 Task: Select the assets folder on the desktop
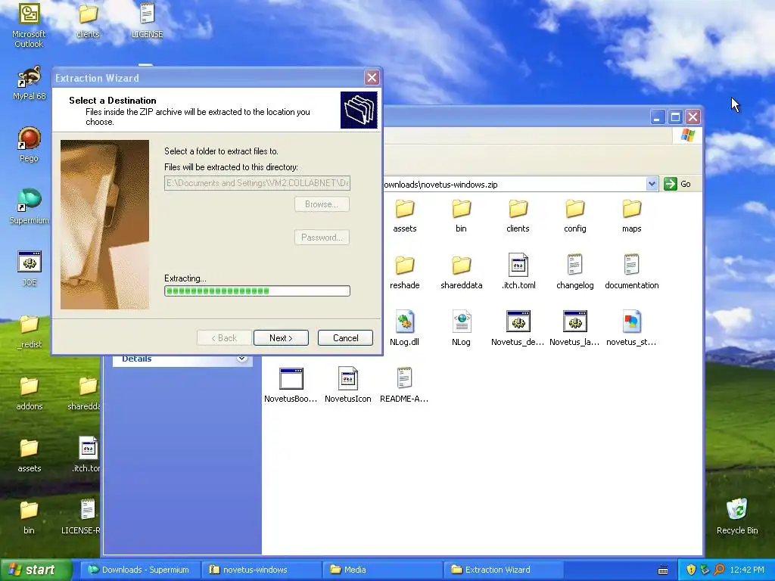click(x=30, y=455)
